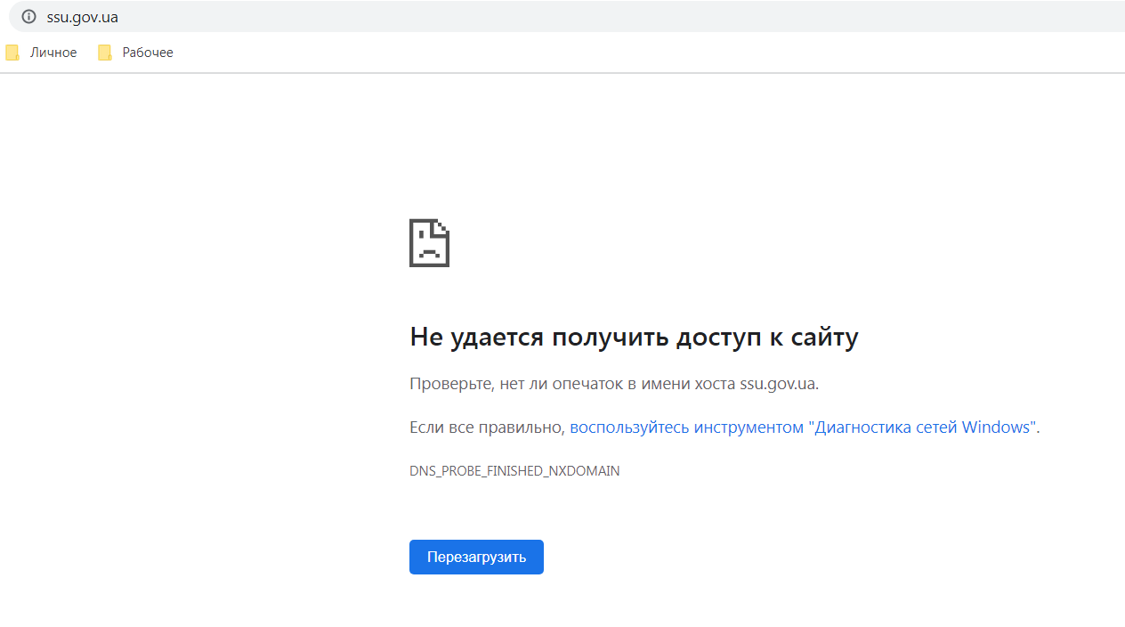1125x627 pixels.
Task: Click the error heading Не удается получить доступ
Action: pos(634,337)
